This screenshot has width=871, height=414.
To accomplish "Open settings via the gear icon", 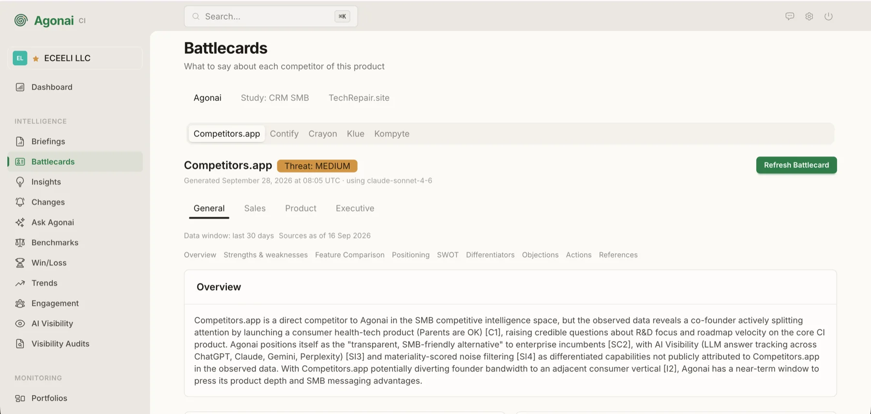I will point(809,16).
